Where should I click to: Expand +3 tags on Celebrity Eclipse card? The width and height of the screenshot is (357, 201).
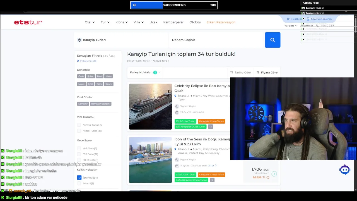[210, 127]
